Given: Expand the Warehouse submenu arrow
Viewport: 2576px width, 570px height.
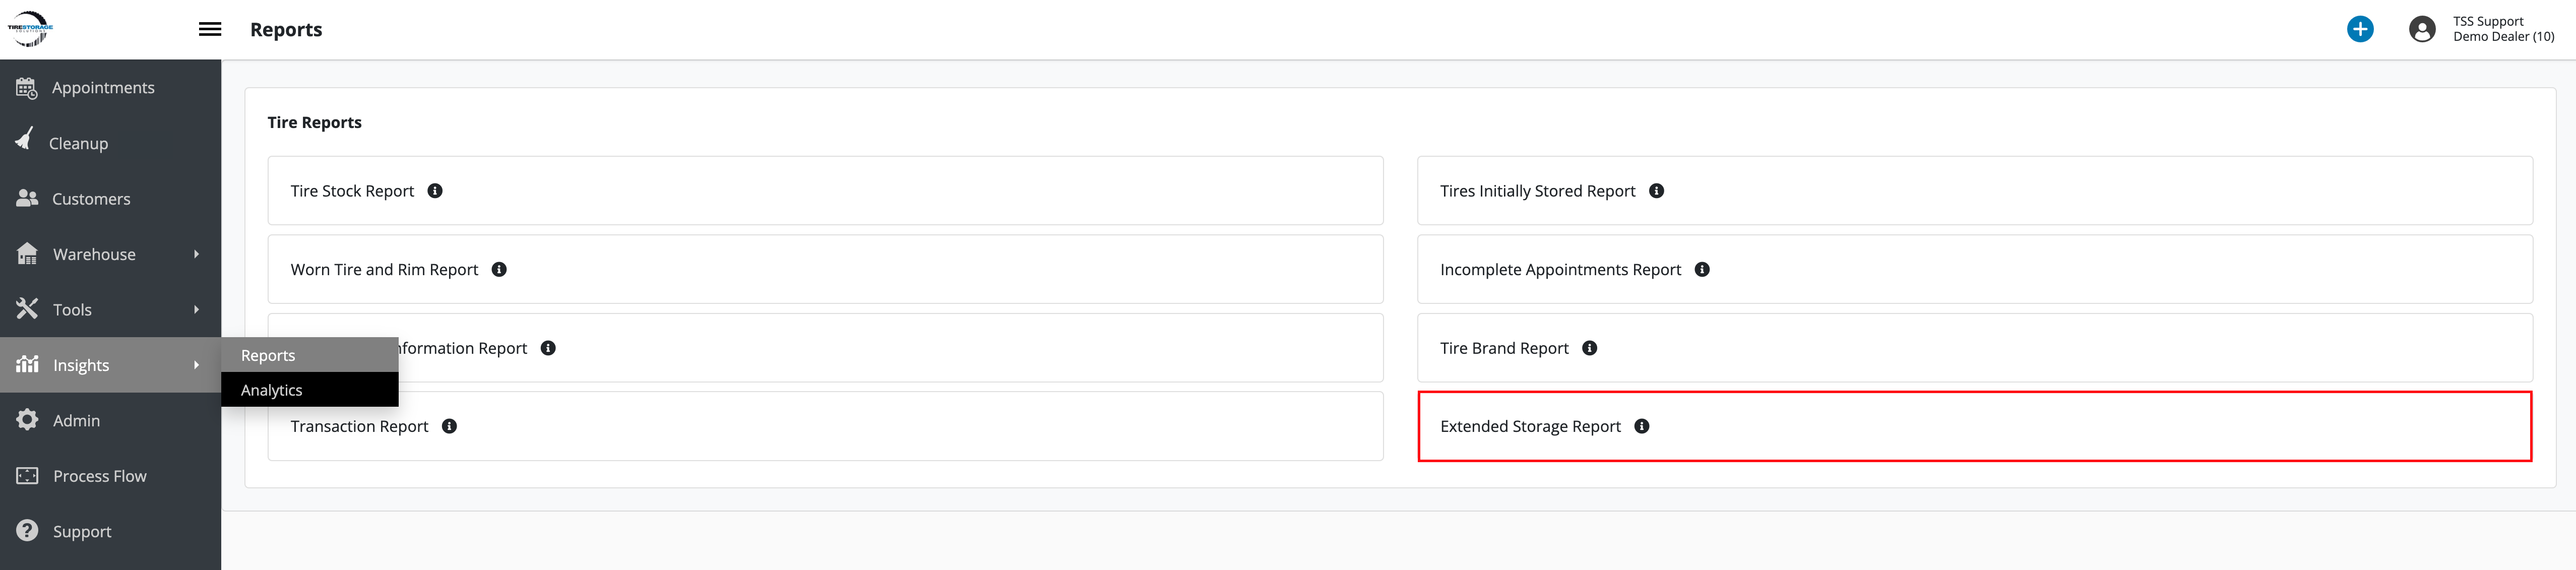Looking at the screenshot, I should pos(196,254).
